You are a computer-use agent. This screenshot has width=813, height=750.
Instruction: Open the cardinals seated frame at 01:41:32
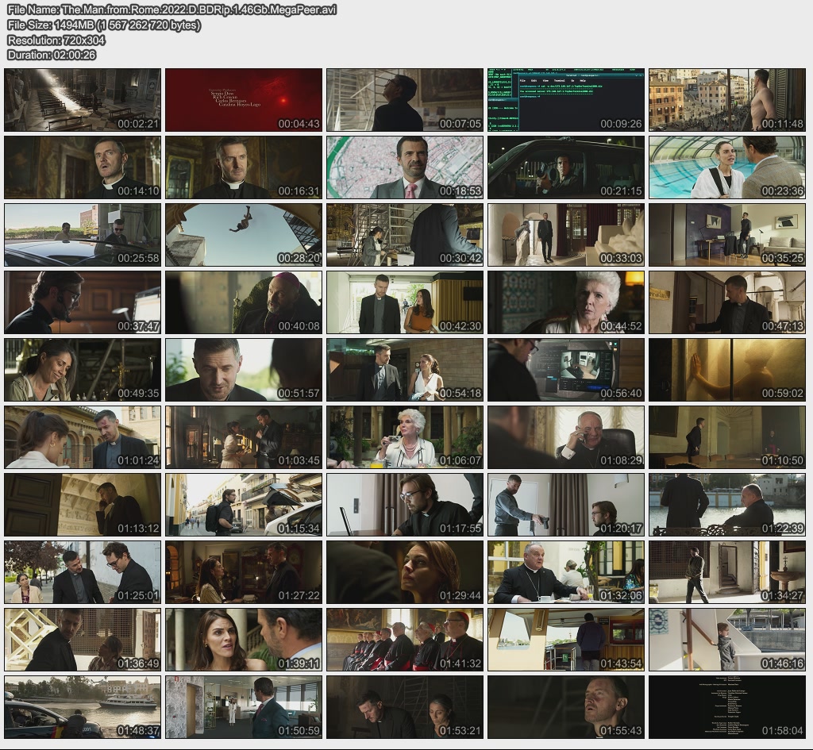(405, 640)
